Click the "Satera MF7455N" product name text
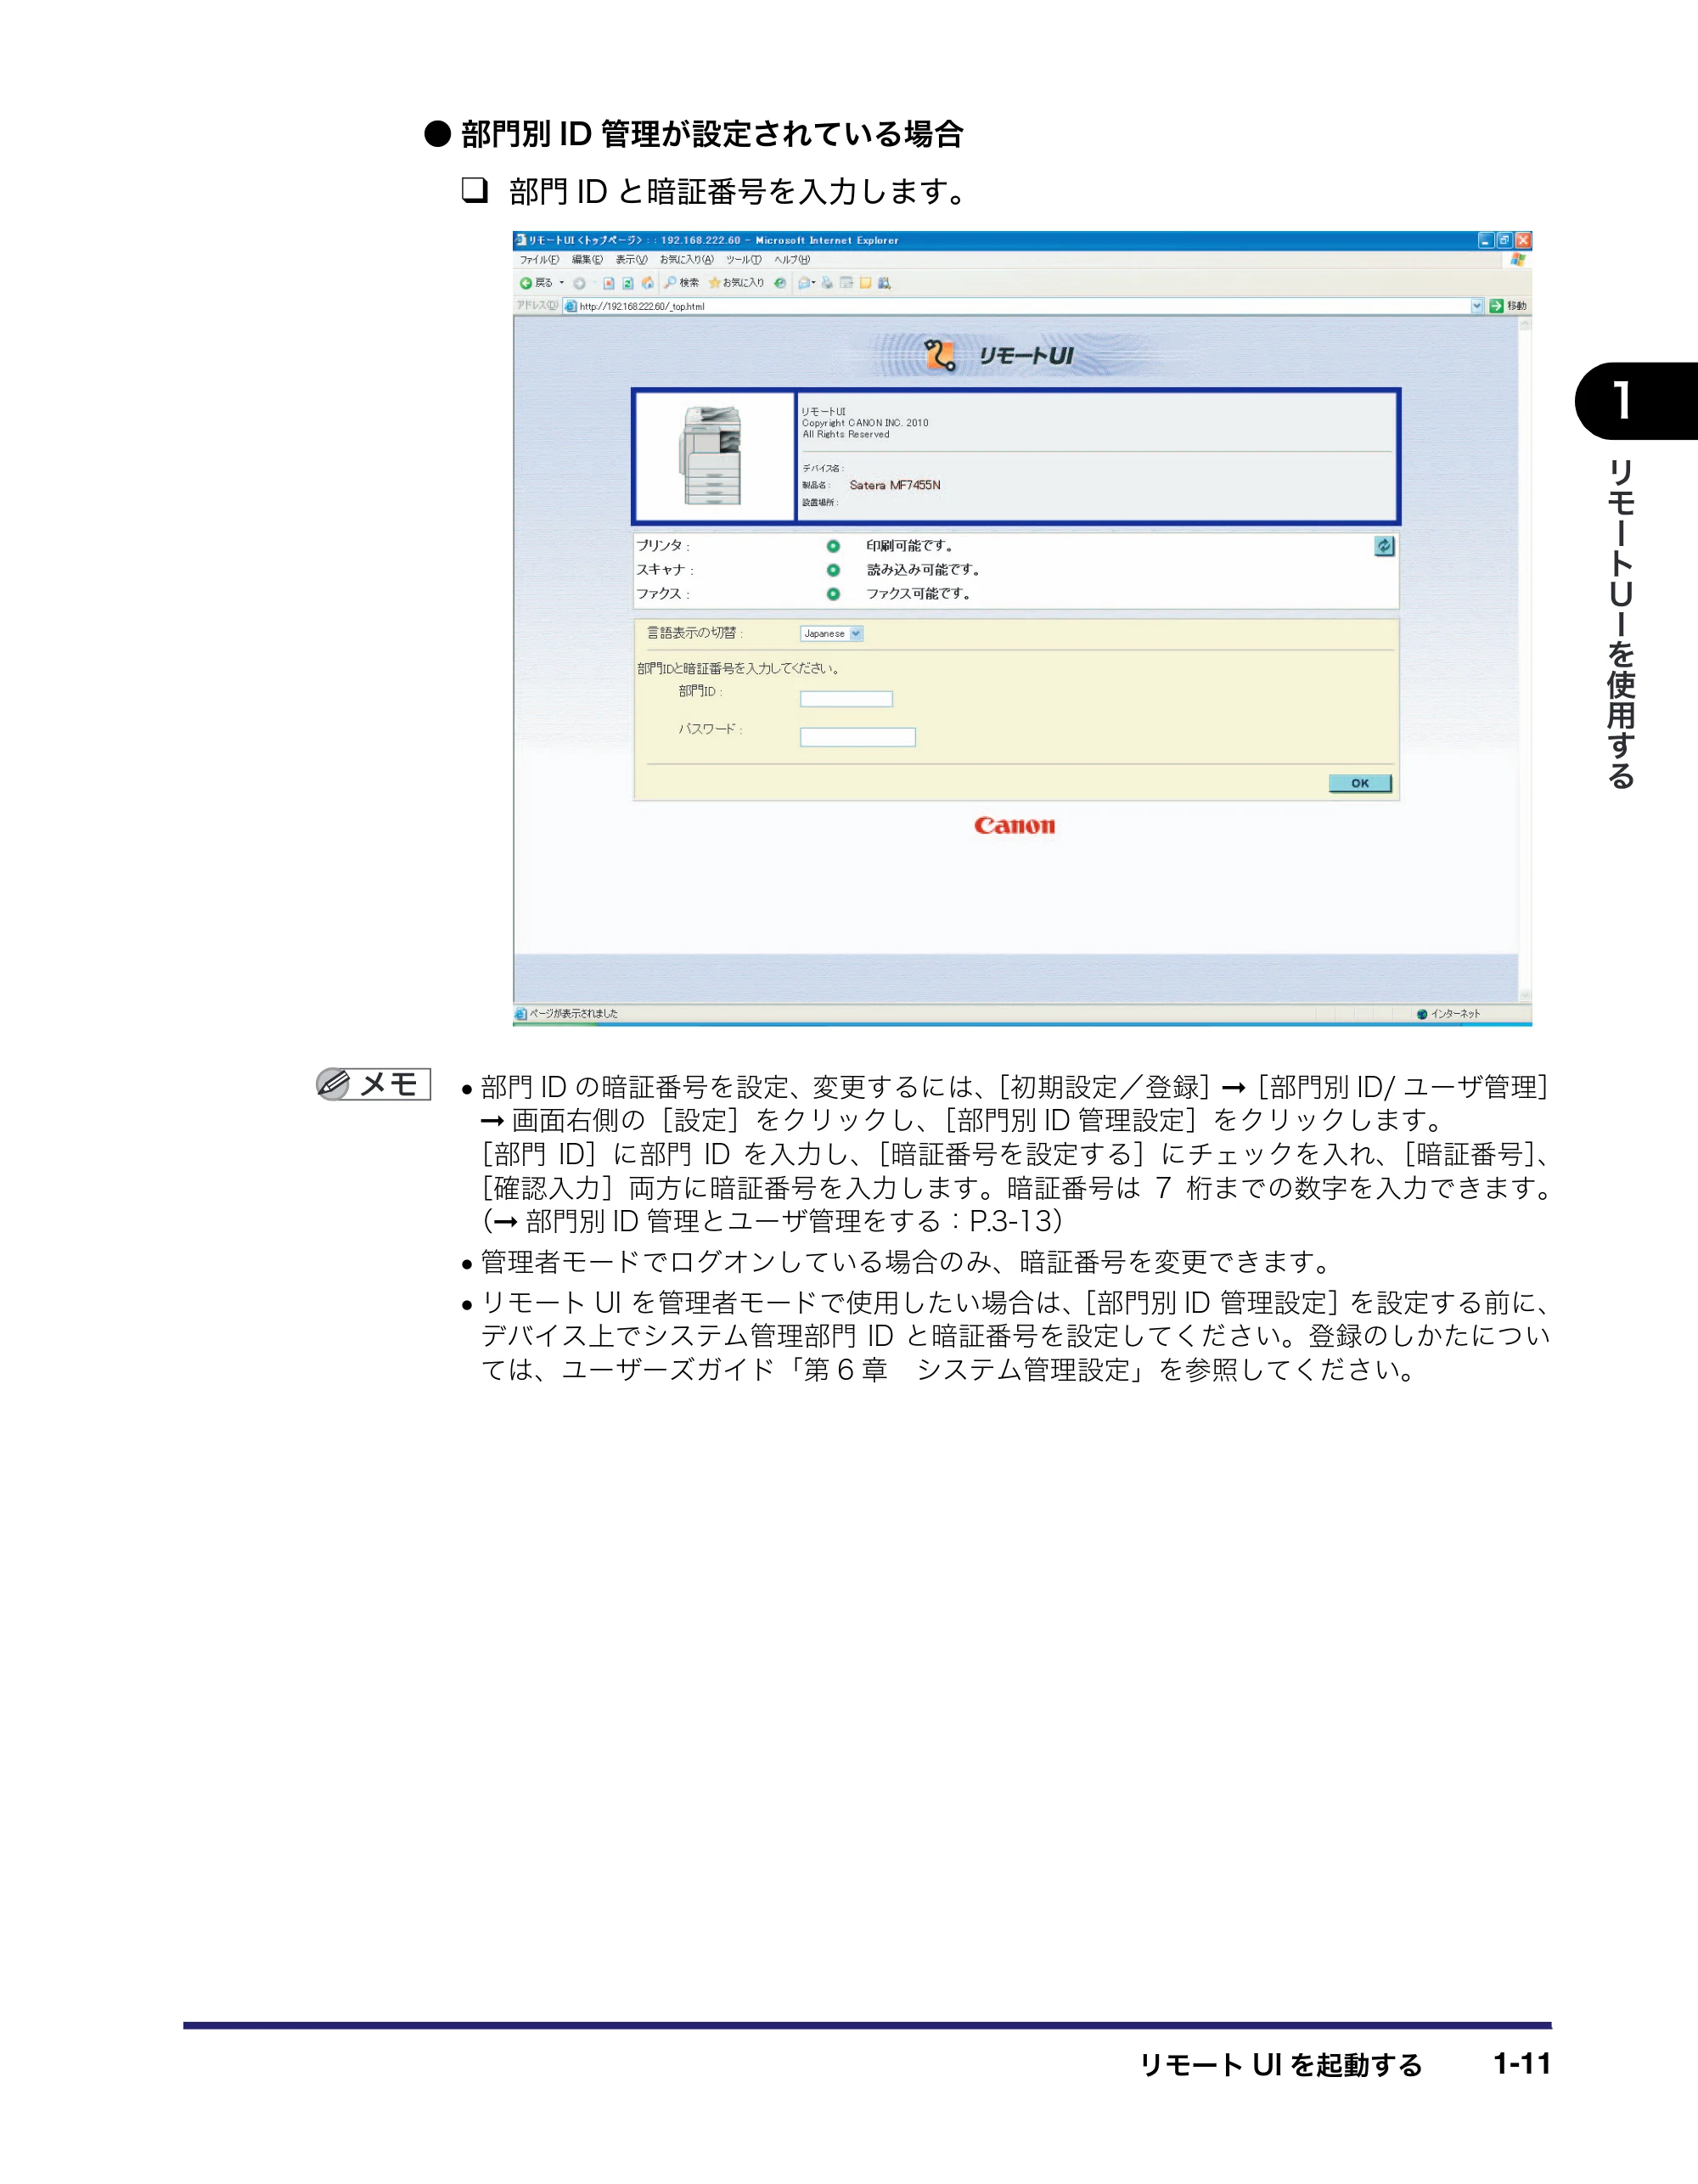The width and height of the screenshot is (1698, 2184). (x=895, y=485)
